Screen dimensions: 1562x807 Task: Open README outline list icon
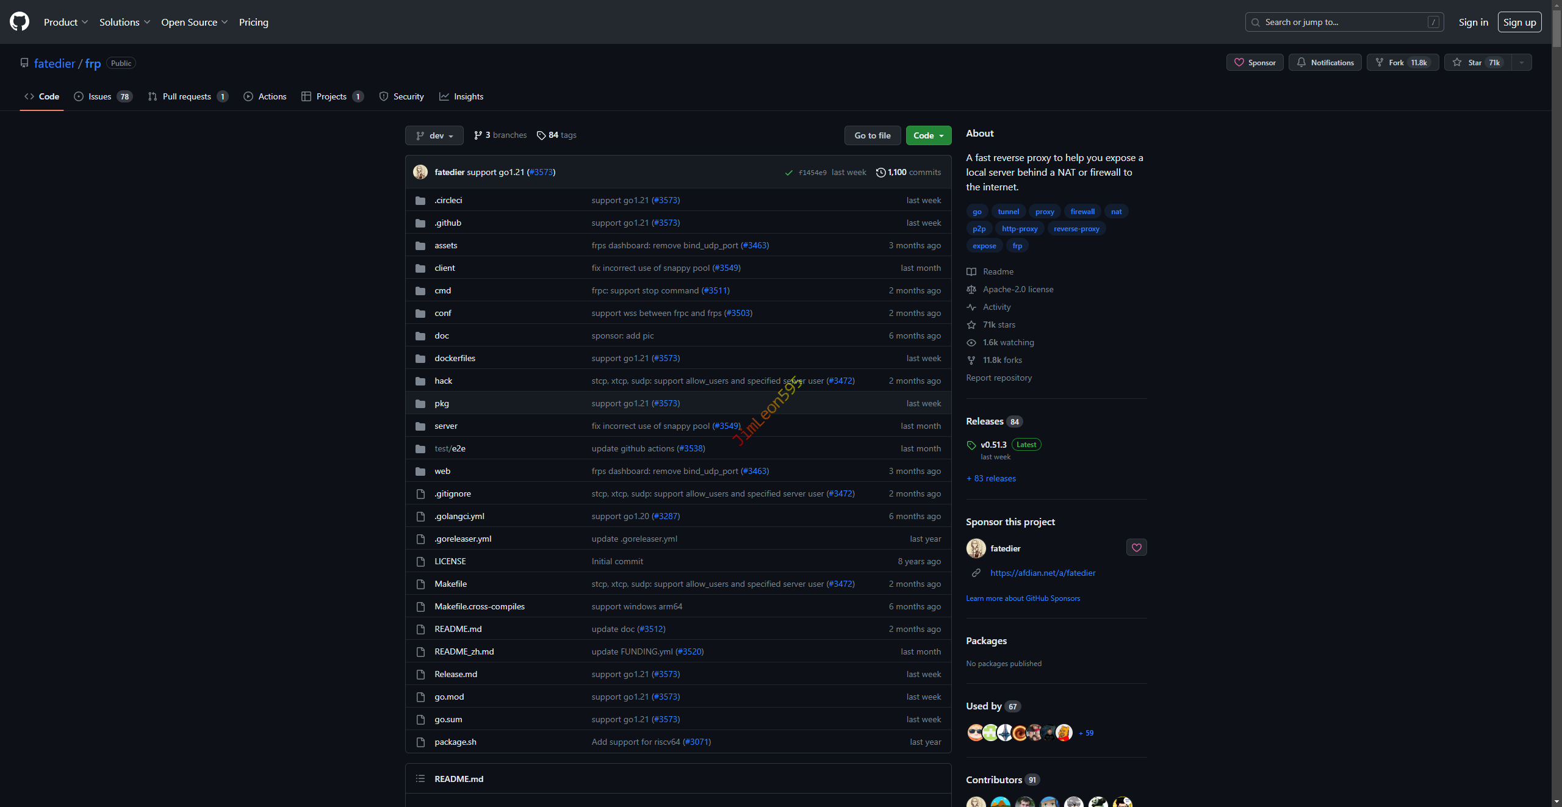click(x=420, y=779)
